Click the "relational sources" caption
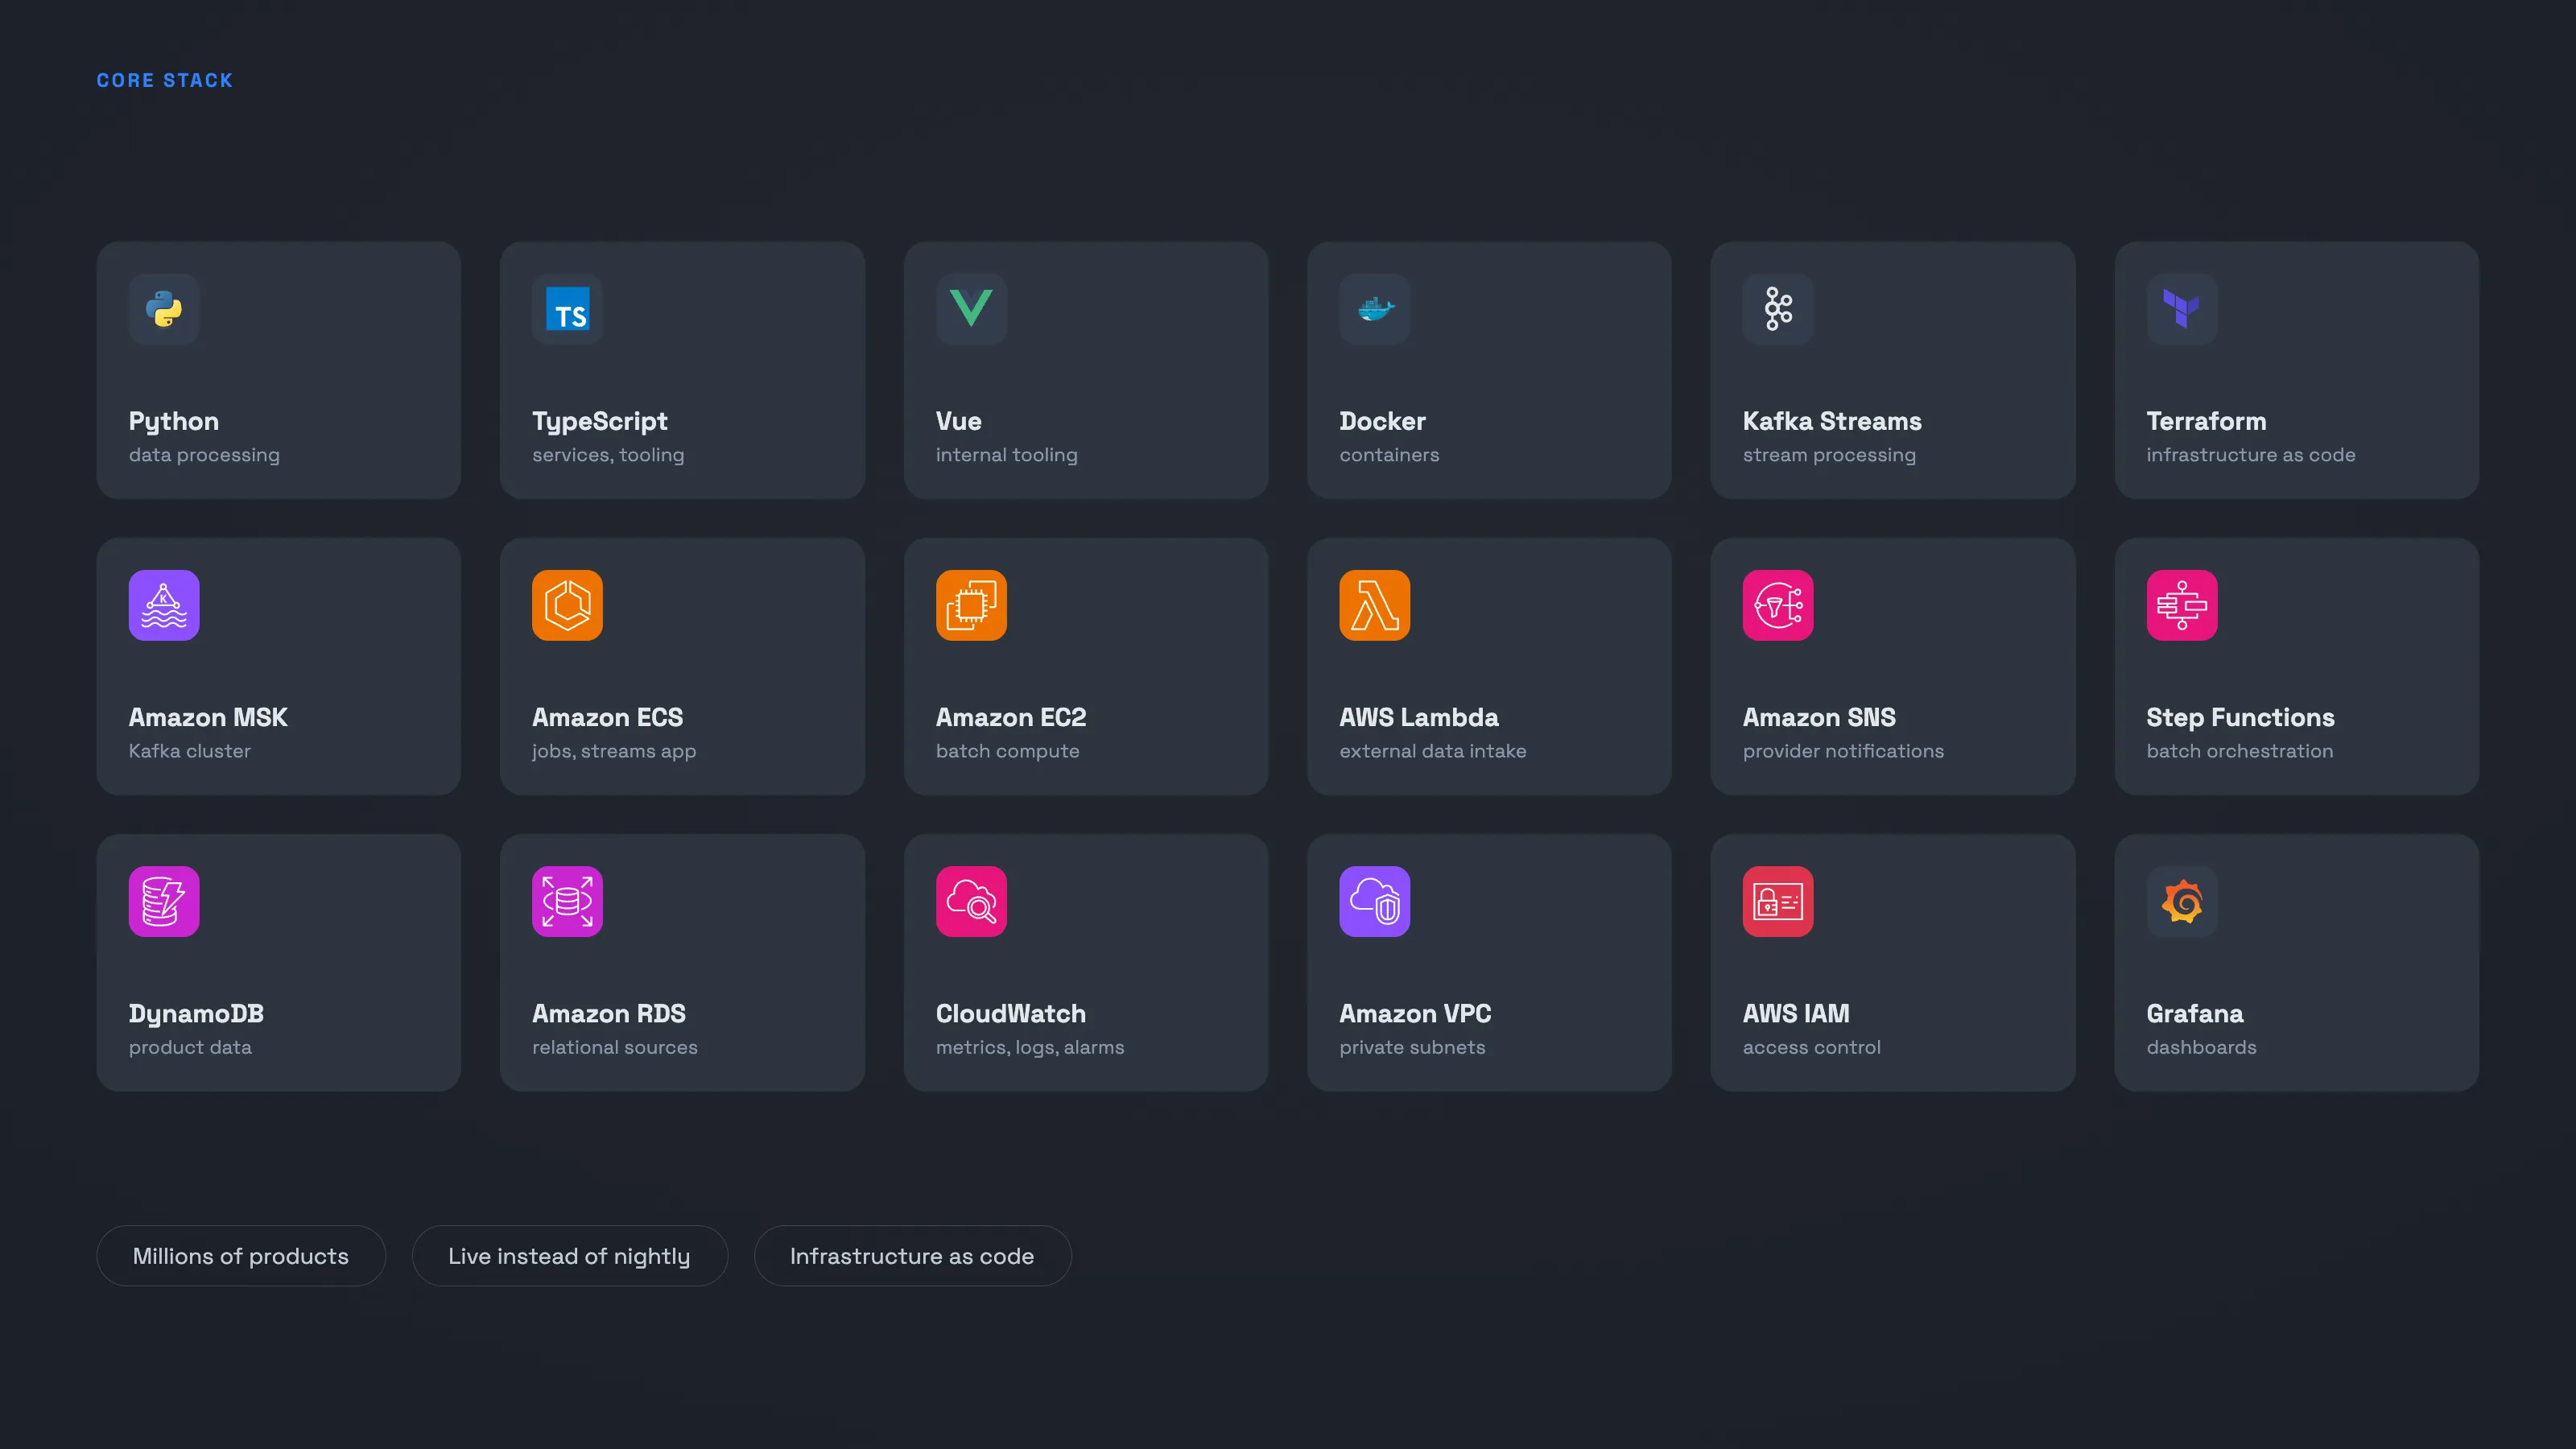The width and height of the screenshot is (2576, 1449). 615,1047
